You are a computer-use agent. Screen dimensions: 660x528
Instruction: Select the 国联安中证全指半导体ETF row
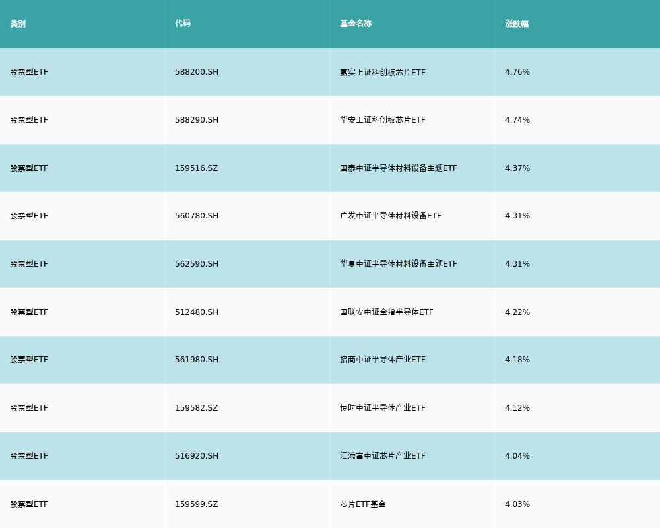click(x=385, y=312)
